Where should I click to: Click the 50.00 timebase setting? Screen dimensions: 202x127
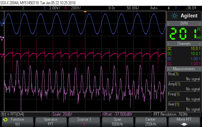(133, 8)
